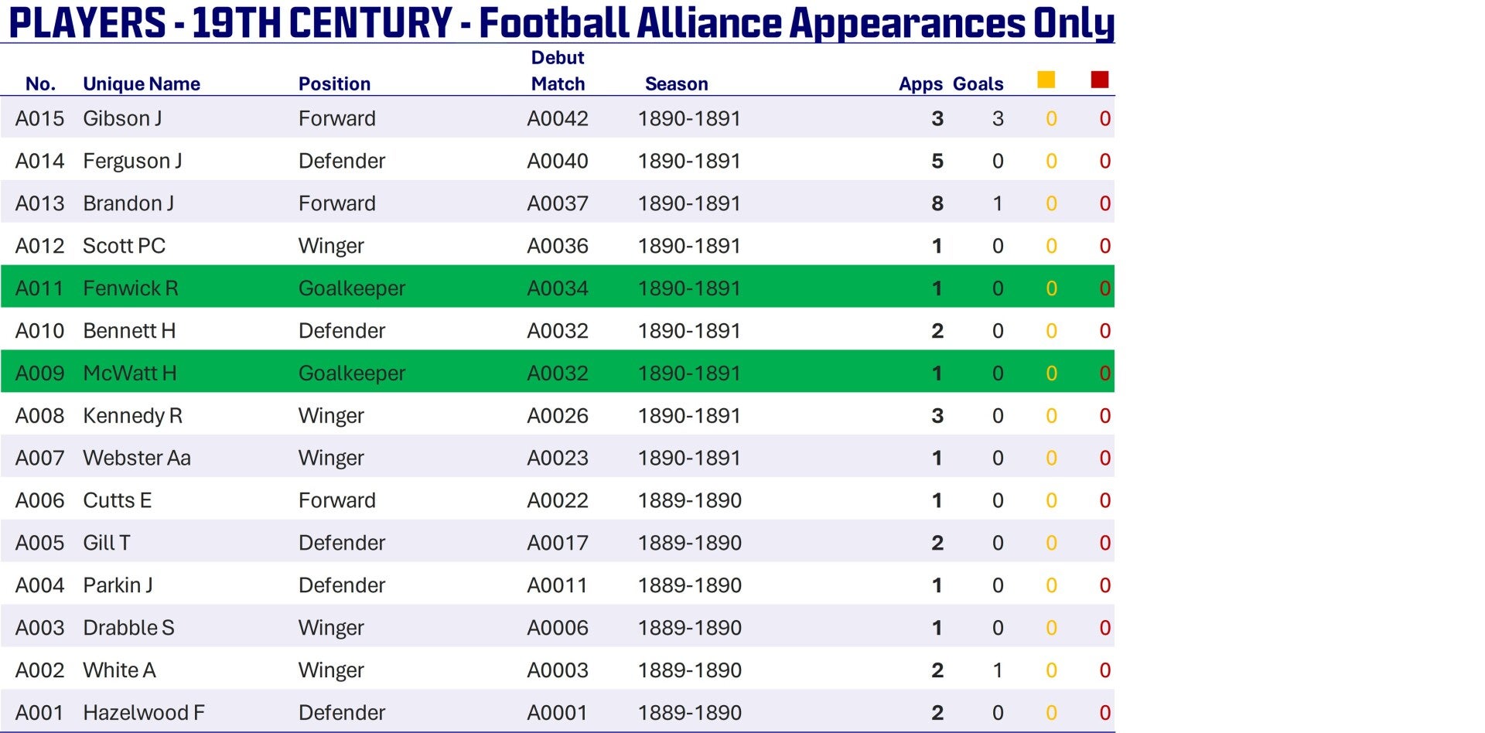Screen dimensions: 1485x733
Task: Click the Debut Match column header
Action: coord(558,70)
